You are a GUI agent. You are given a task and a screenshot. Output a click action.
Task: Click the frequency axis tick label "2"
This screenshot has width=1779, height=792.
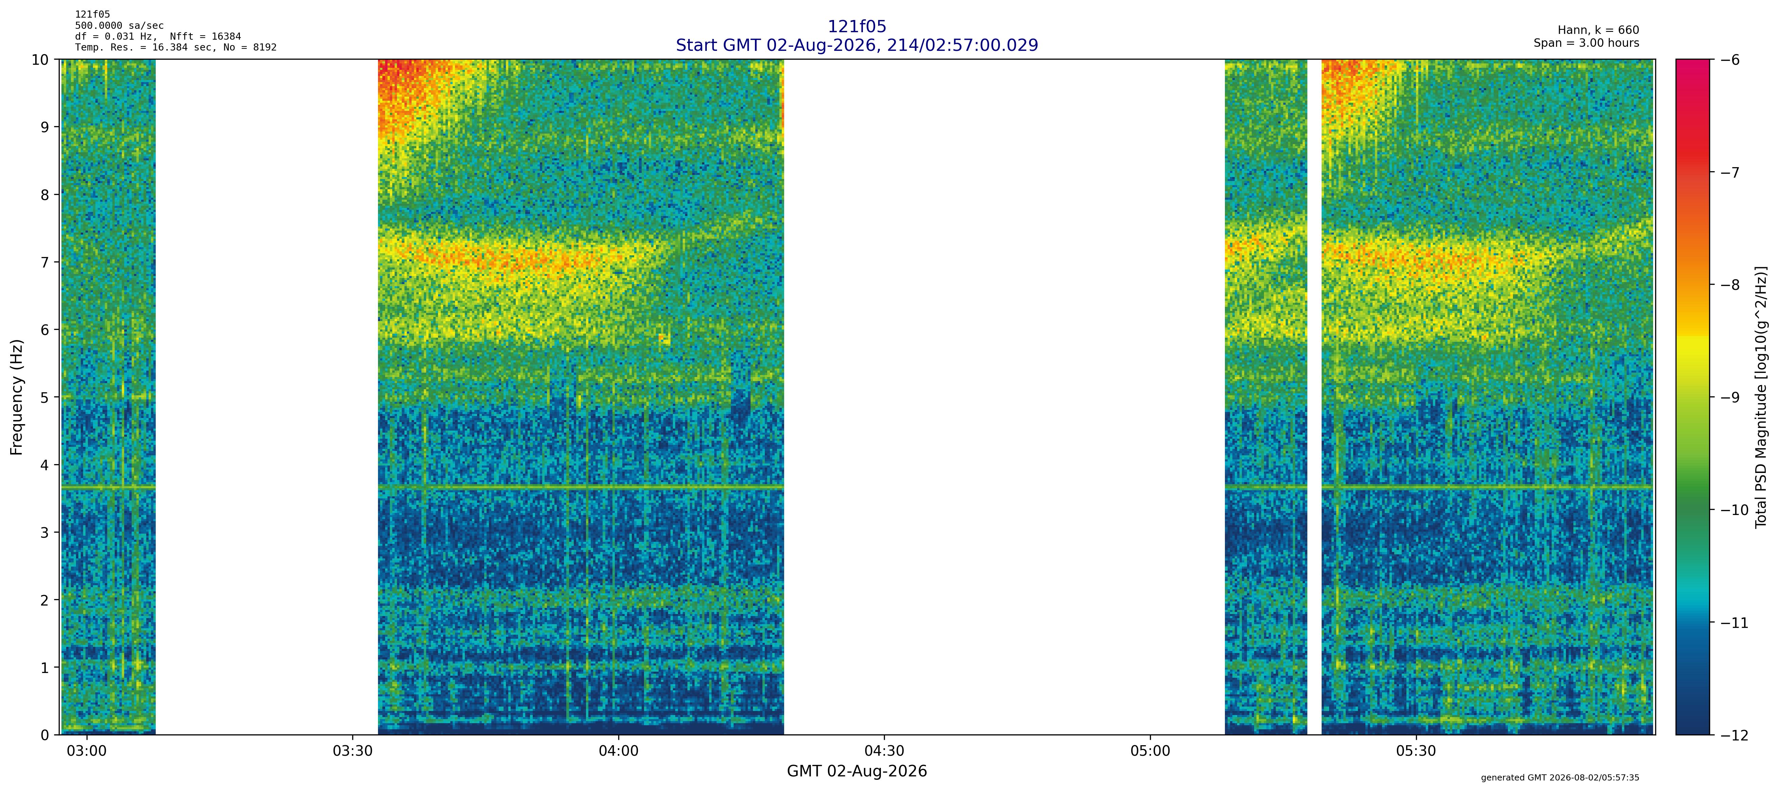[x=45, y=600]
